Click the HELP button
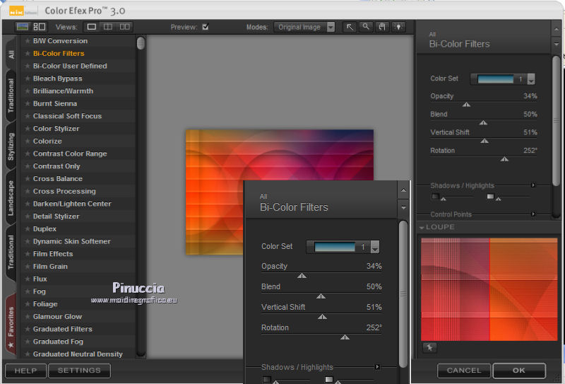The height and width of the screenshot is (384, 565). (25, 371)
